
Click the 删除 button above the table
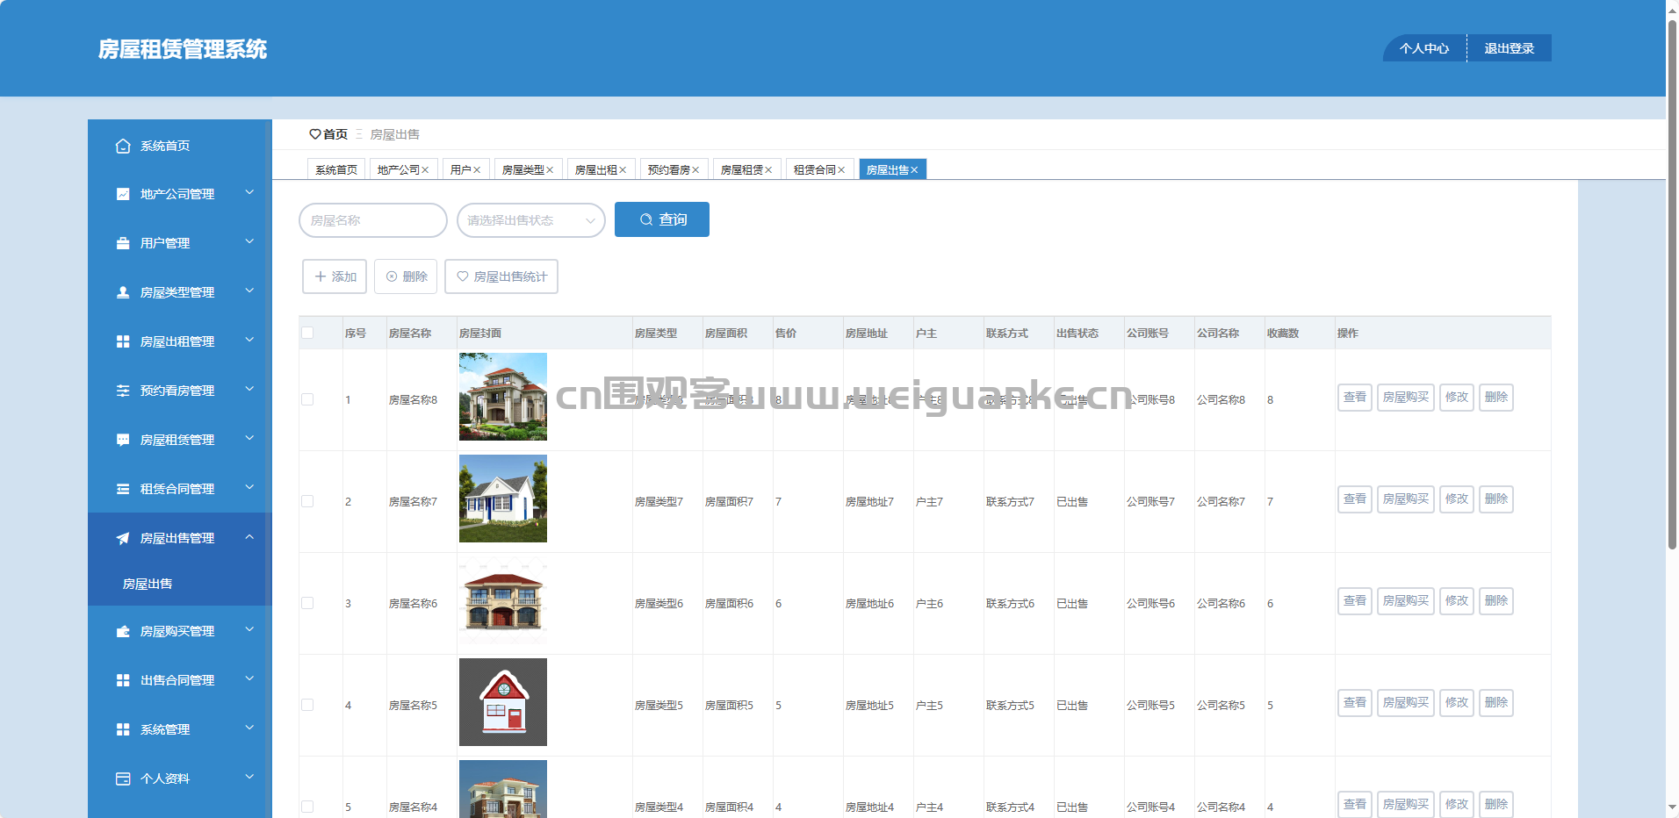[x=406, y=276]
